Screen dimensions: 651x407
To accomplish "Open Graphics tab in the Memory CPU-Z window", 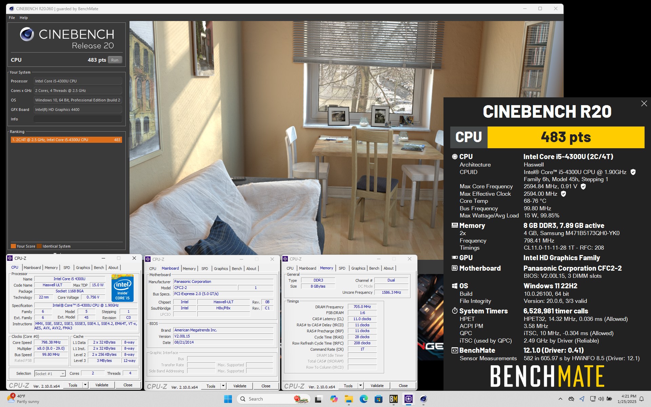I will (358, 268).
